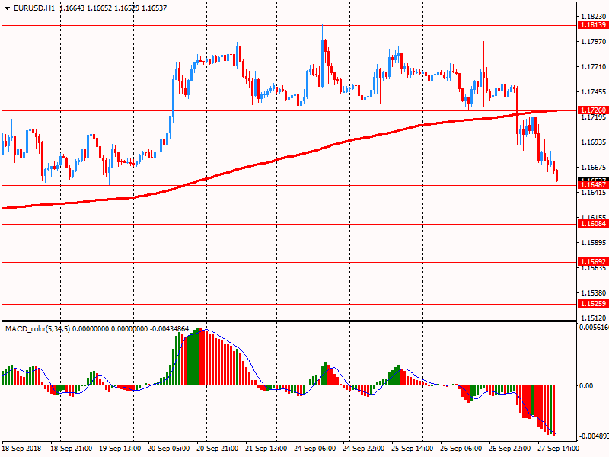Click the 26 Sep 06:00 time label
The image size is (609, 457).
click(x=462, y=449)
